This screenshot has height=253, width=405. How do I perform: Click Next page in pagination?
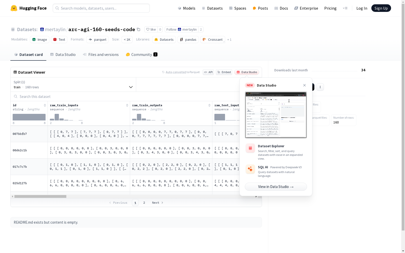pyautogui.click(x=158, y=203)
